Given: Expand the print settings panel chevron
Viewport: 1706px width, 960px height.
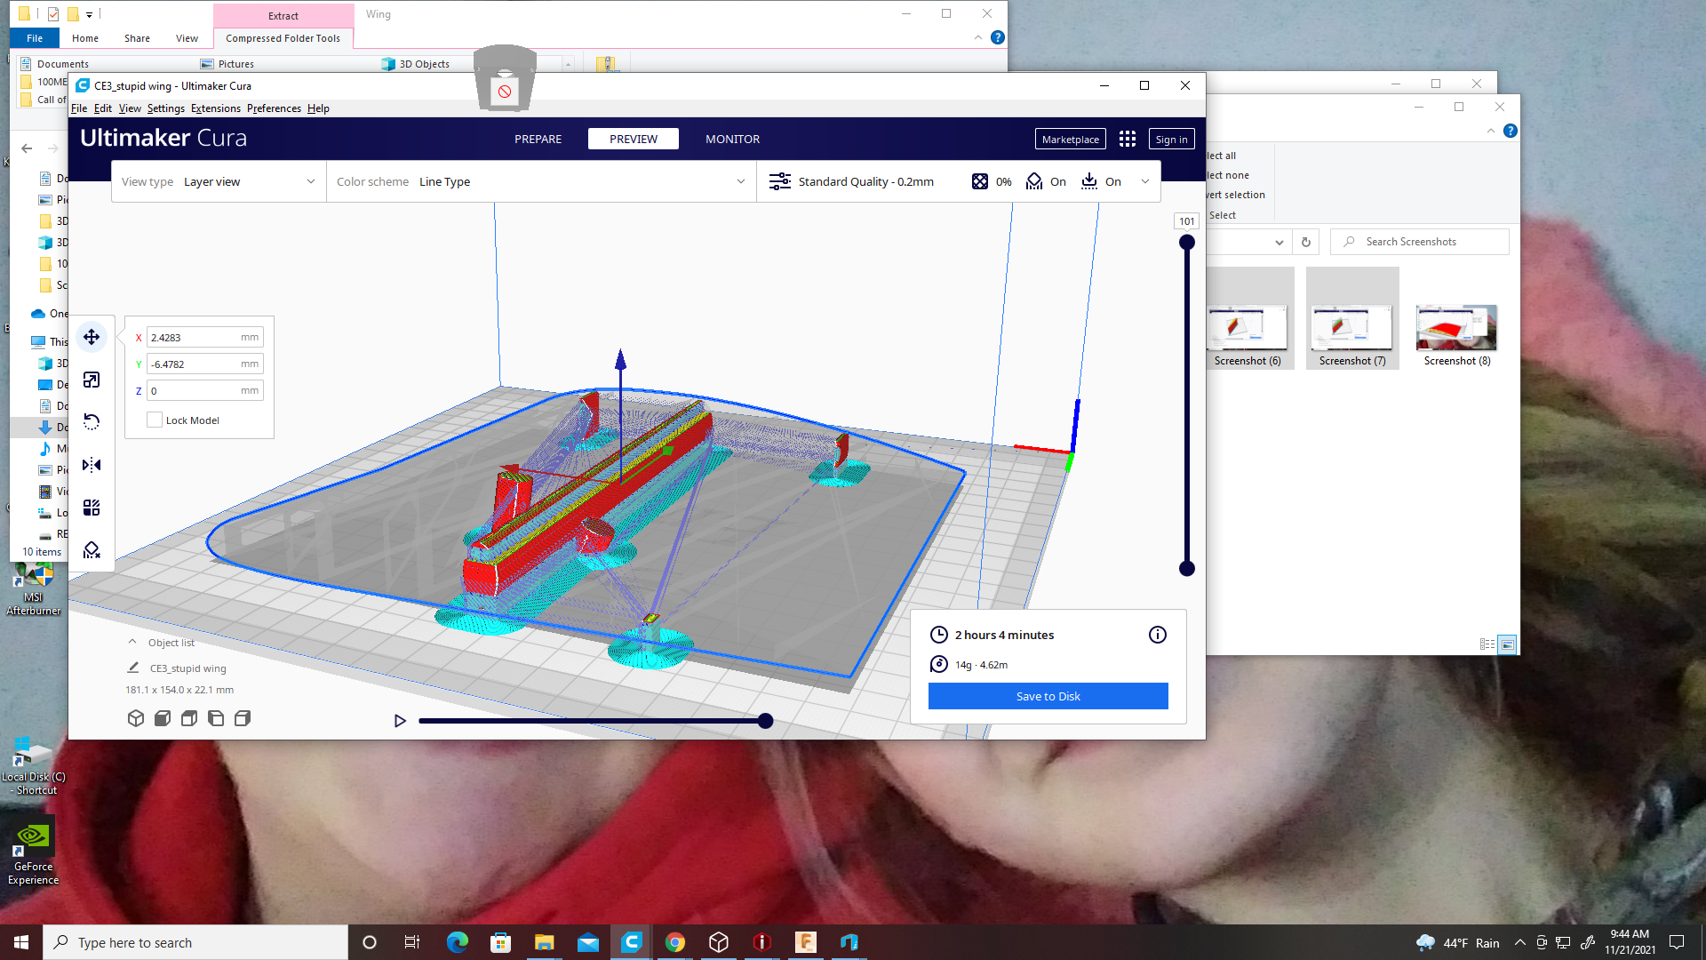Looking at the screenshot, I should point(1145,181).
